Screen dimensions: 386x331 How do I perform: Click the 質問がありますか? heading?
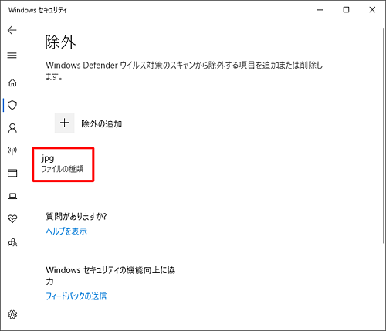tap(76, 216)
